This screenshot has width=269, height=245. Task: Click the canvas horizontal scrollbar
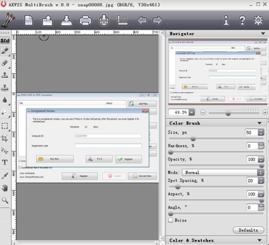point(86,243)
